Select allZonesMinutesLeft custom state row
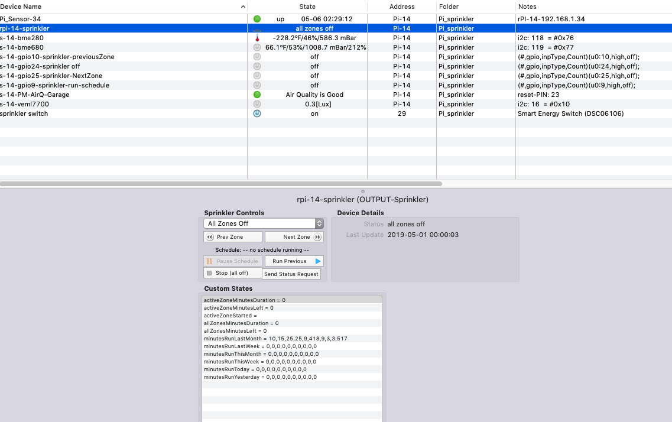Image resolution: width=672 pixels, height=422 pixels. pyautogui.click(x=292, y=331)
